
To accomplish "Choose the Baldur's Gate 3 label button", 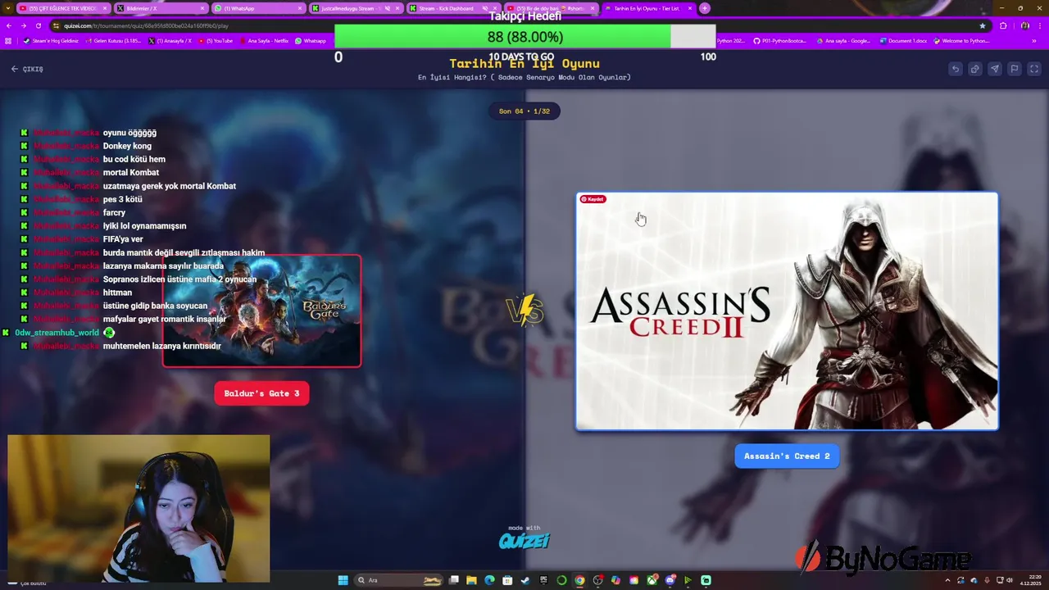I will tap(261, 393).
